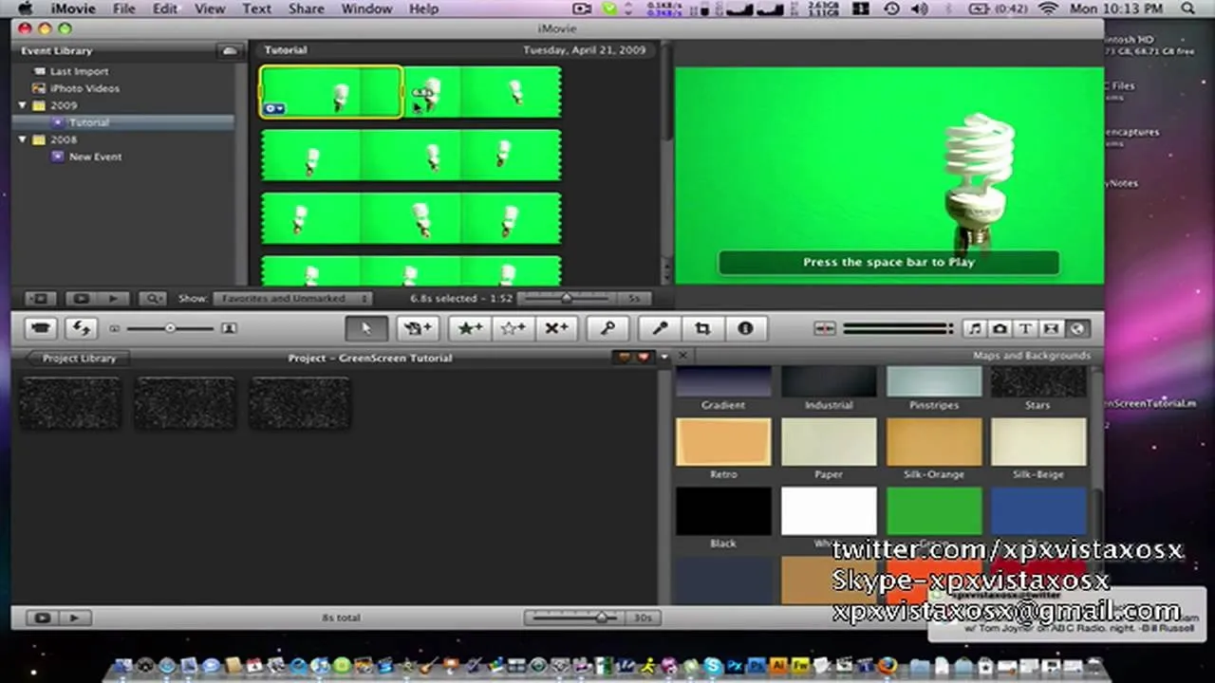Toggle Event Library list visibility button
This screenshot has height=683, width=1215.
click(40, 298)
